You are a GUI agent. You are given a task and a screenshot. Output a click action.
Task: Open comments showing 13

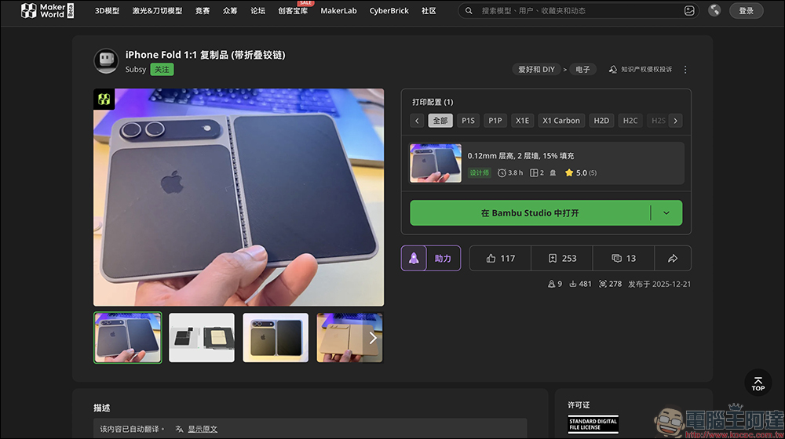tap(623, 259)
